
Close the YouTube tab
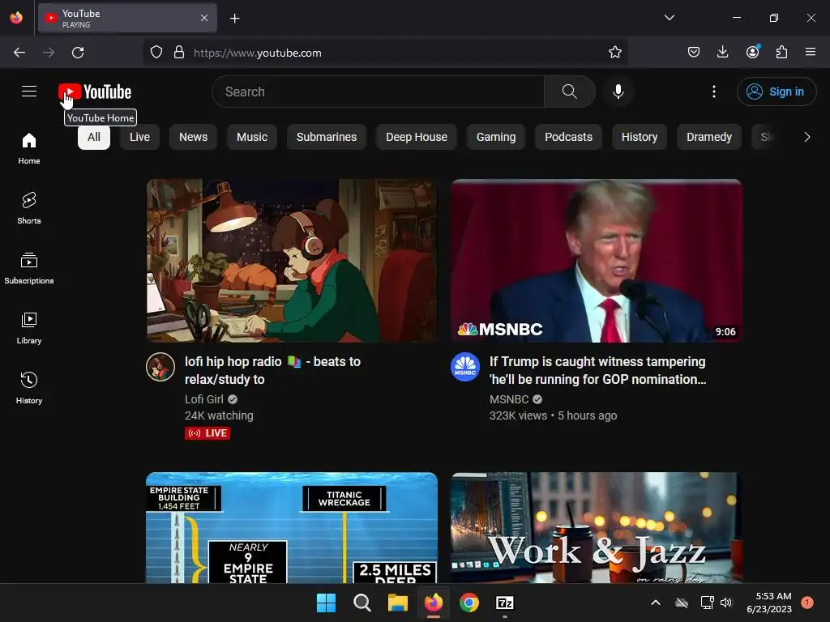204,18
